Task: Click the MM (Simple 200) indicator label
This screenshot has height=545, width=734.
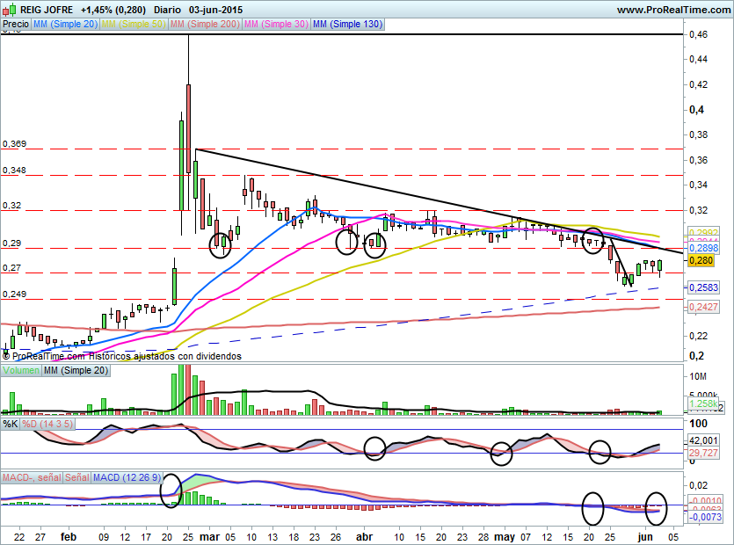Action: (205, 24)
